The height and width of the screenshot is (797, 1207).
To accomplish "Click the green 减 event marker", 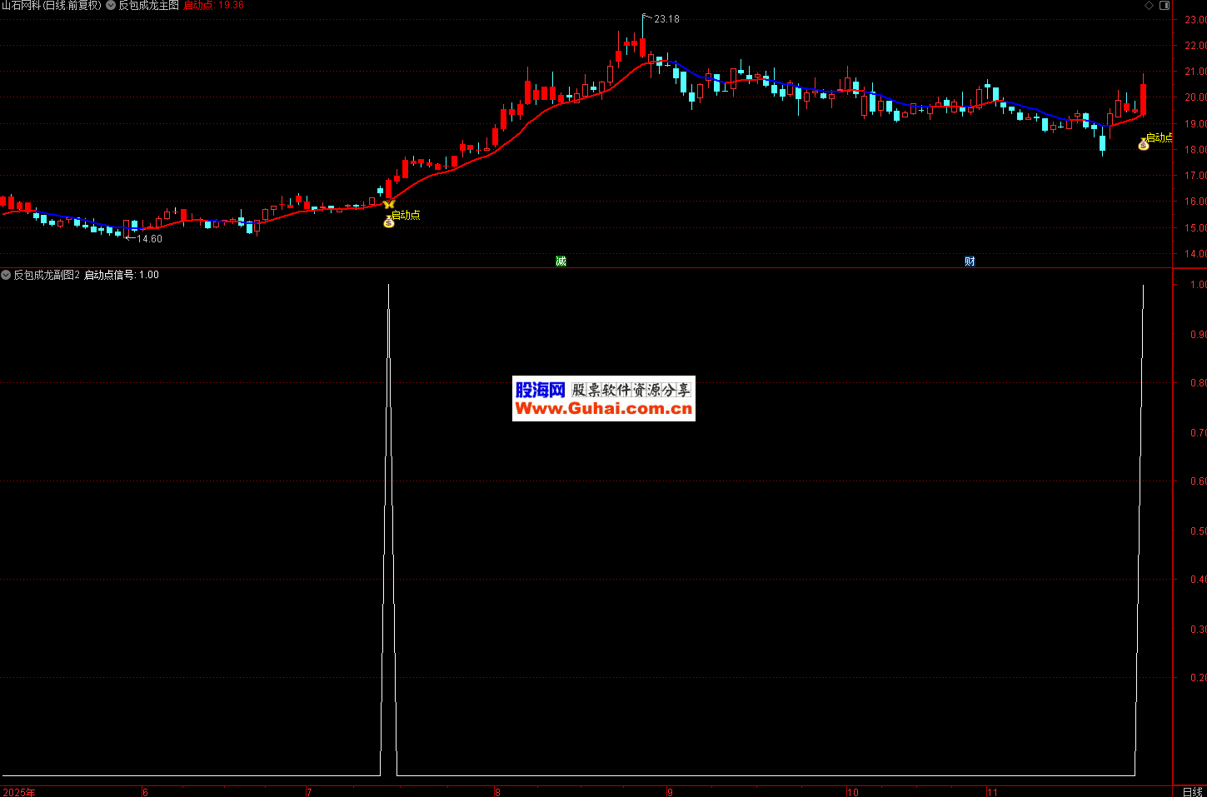I will tap(561, 262).
